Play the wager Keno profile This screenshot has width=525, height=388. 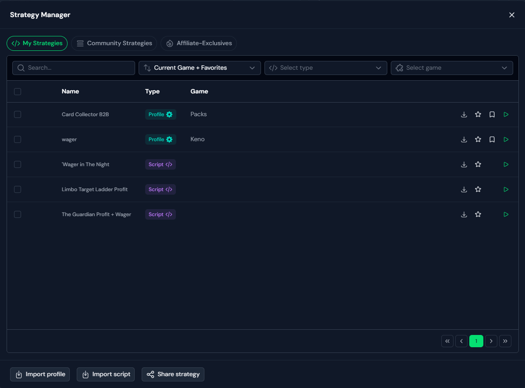pos(506,139)
